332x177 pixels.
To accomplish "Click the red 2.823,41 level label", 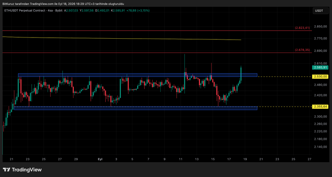I will tap(302, 28).
